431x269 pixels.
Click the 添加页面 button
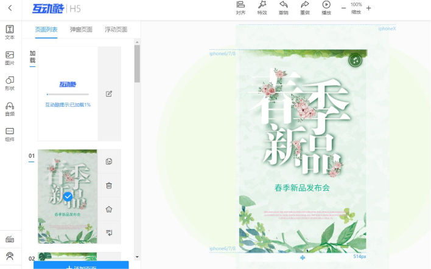click(81, 266)
